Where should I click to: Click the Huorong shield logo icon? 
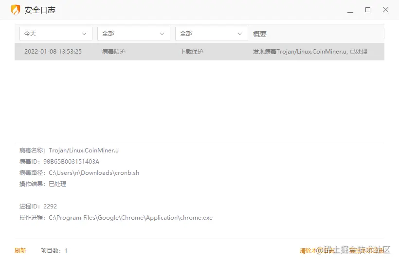click(x=16, y=10)
